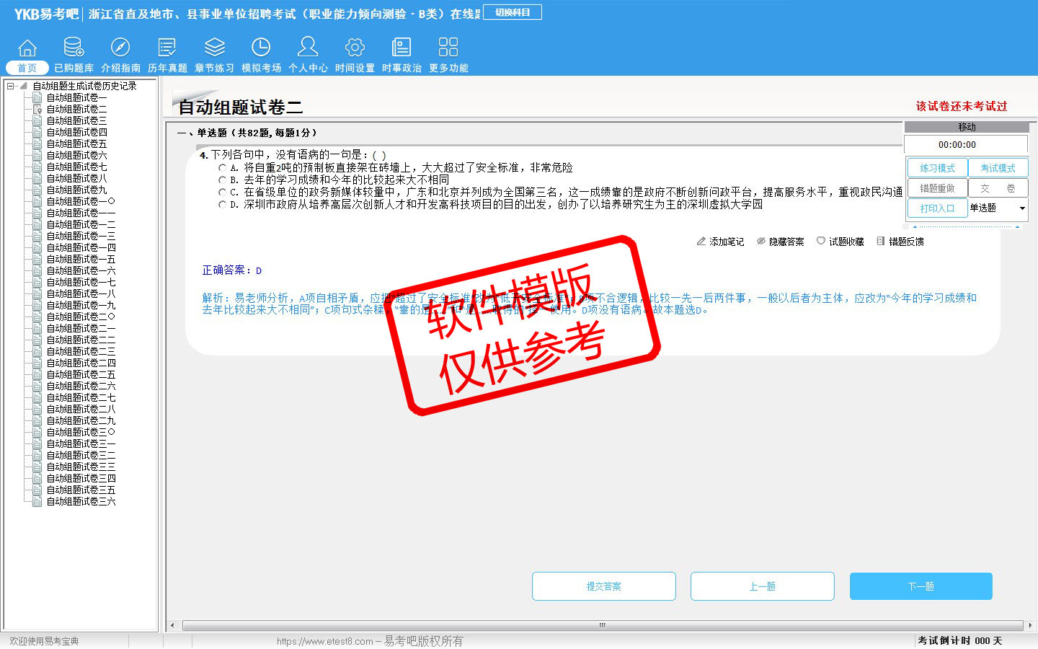
Task: Open 个人中心 user profile icon
Action: 308,48
